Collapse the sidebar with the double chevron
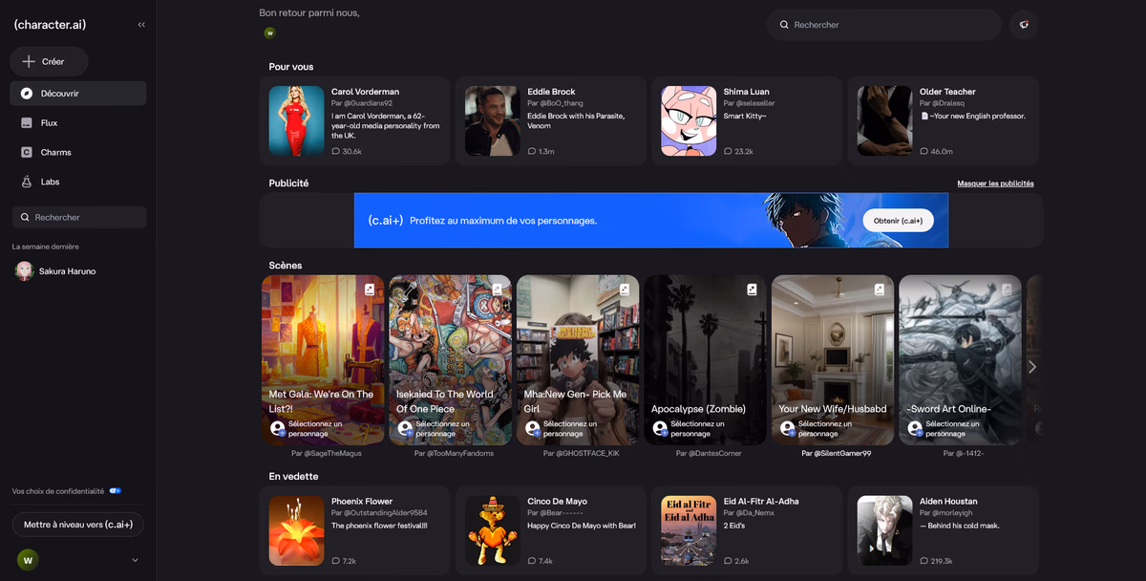This screenshot has width=1146, height=581. (141, 25)
